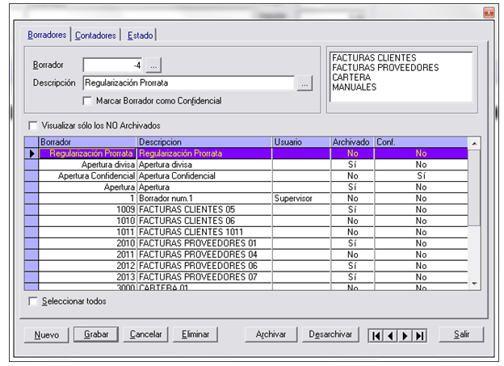504x366 pixels.
Task: Select the FACTURAS PROVEEDORES 07 row
Action: point(254,277)
